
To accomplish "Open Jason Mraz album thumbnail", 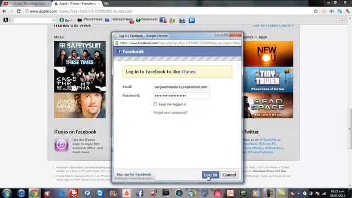I will click(x=80, y=106).
